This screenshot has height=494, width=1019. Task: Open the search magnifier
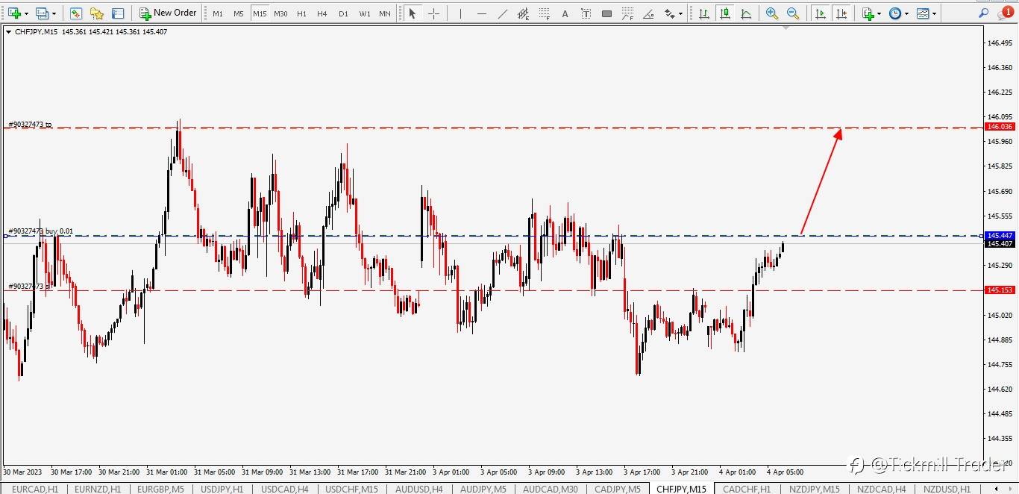984,13
